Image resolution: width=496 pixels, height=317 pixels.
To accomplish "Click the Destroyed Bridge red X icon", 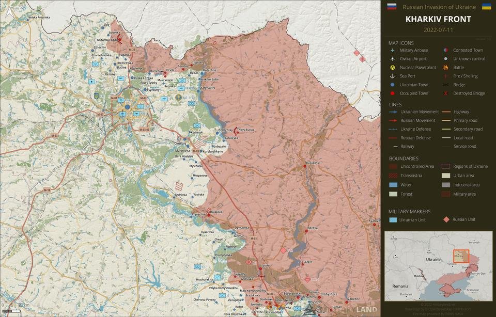I will coord(445,93).
